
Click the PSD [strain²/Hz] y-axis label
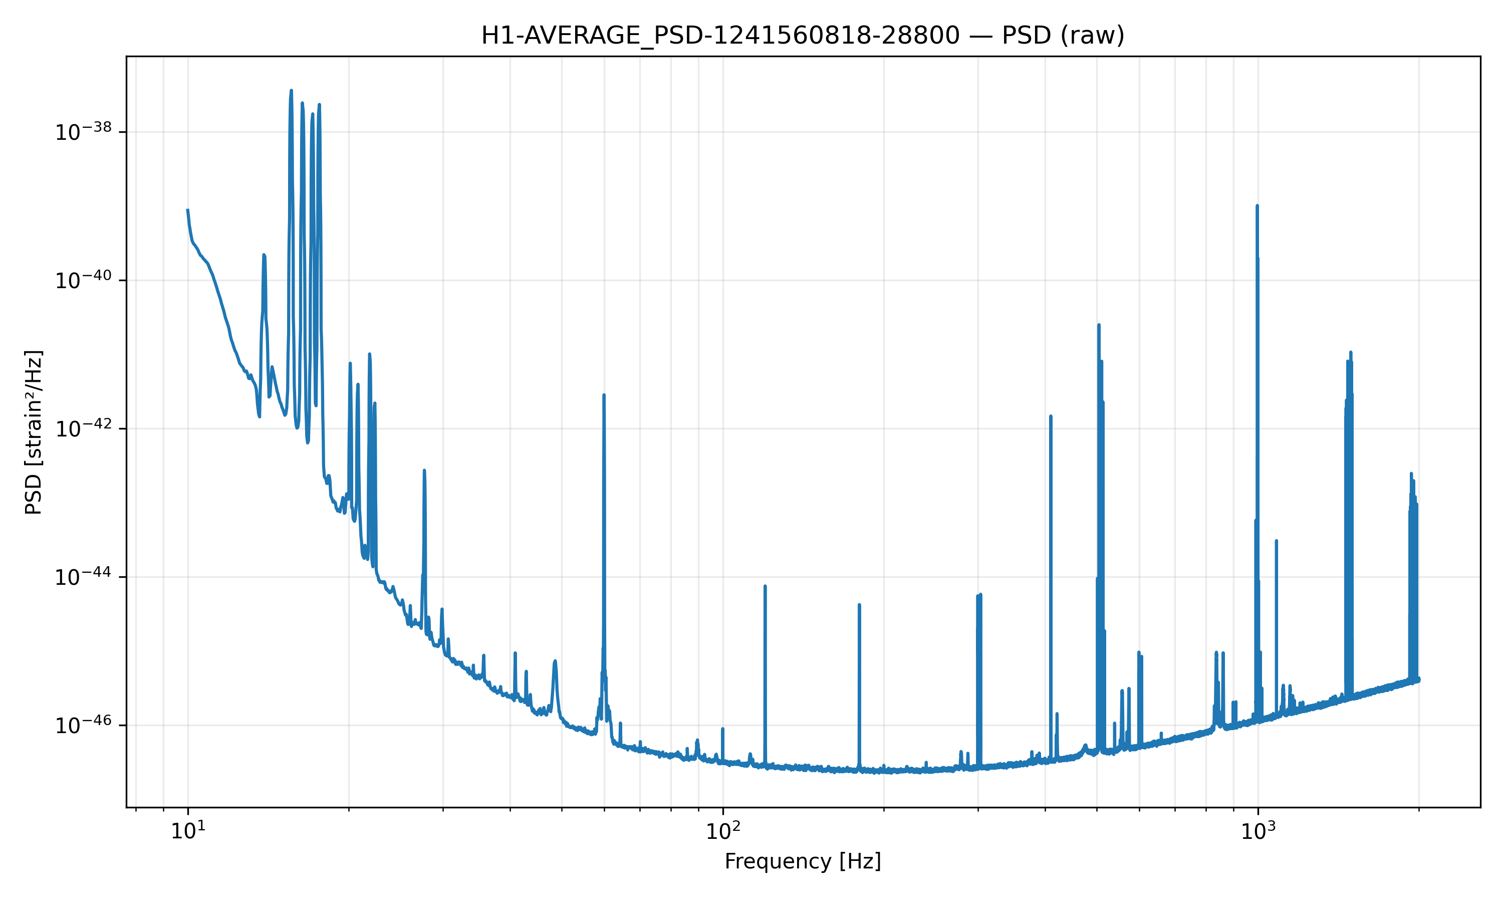34,432
